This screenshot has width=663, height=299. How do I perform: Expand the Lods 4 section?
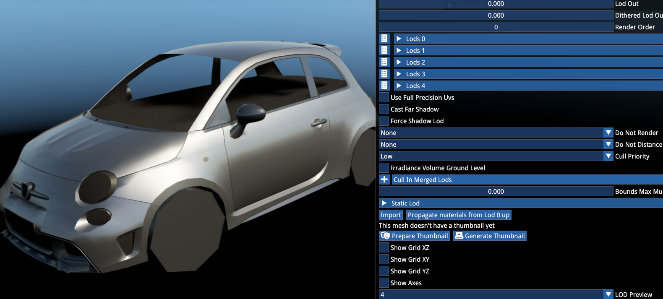(x=399, y=86)
